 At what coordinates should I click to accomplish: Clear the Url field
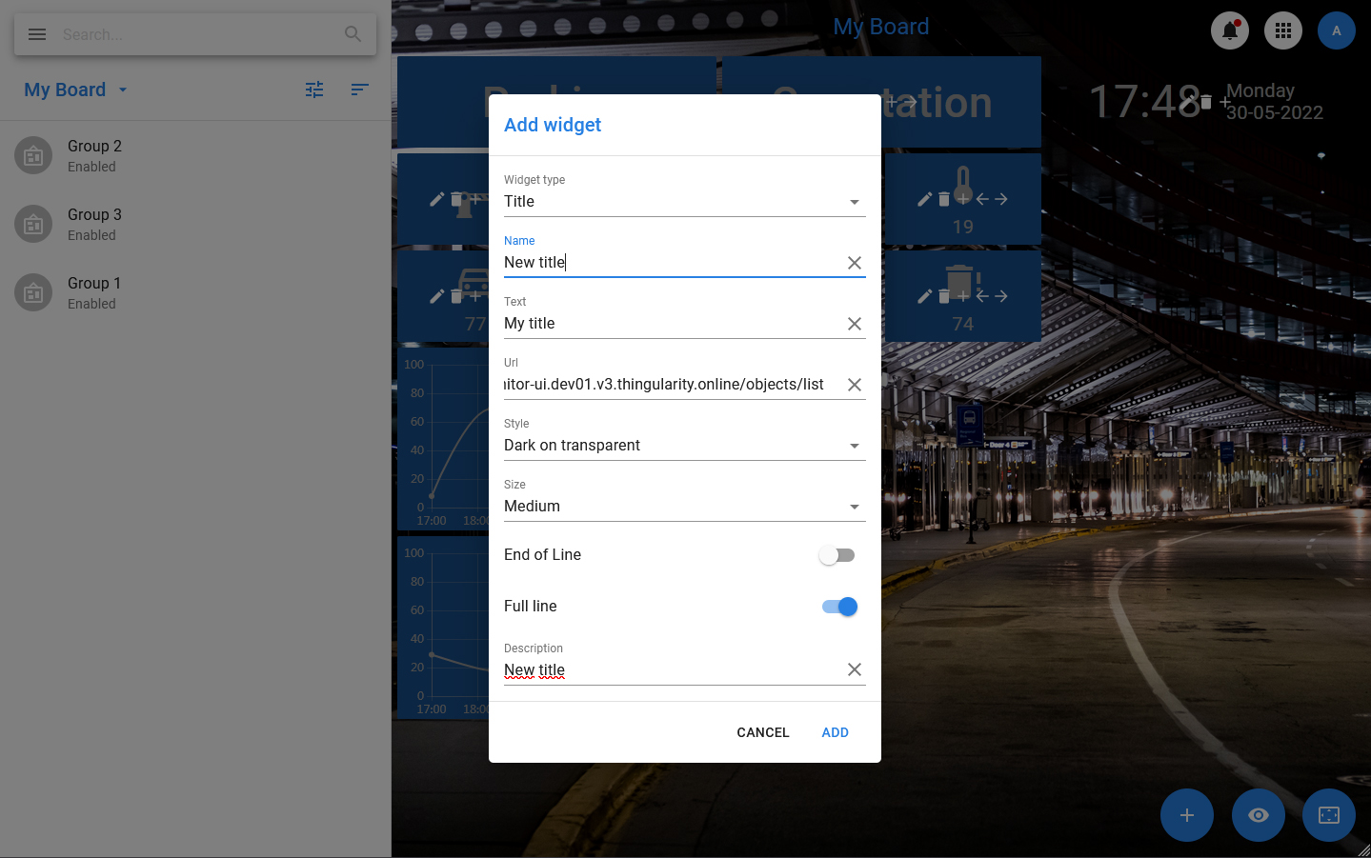[854, 385]
